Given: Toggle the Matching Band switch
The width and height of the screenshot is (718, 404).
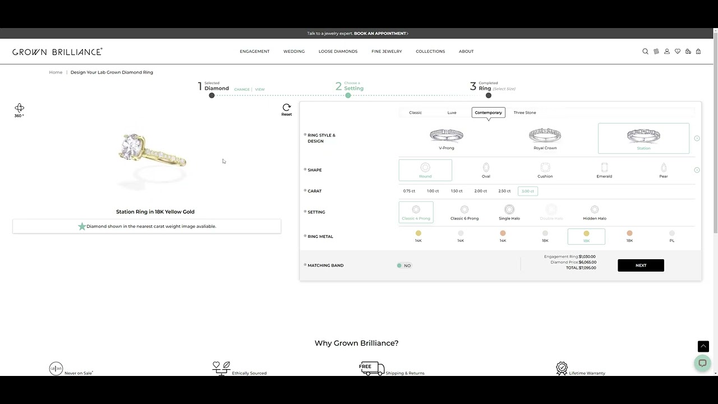Looking at the screenshot, I should click(404, 265).
